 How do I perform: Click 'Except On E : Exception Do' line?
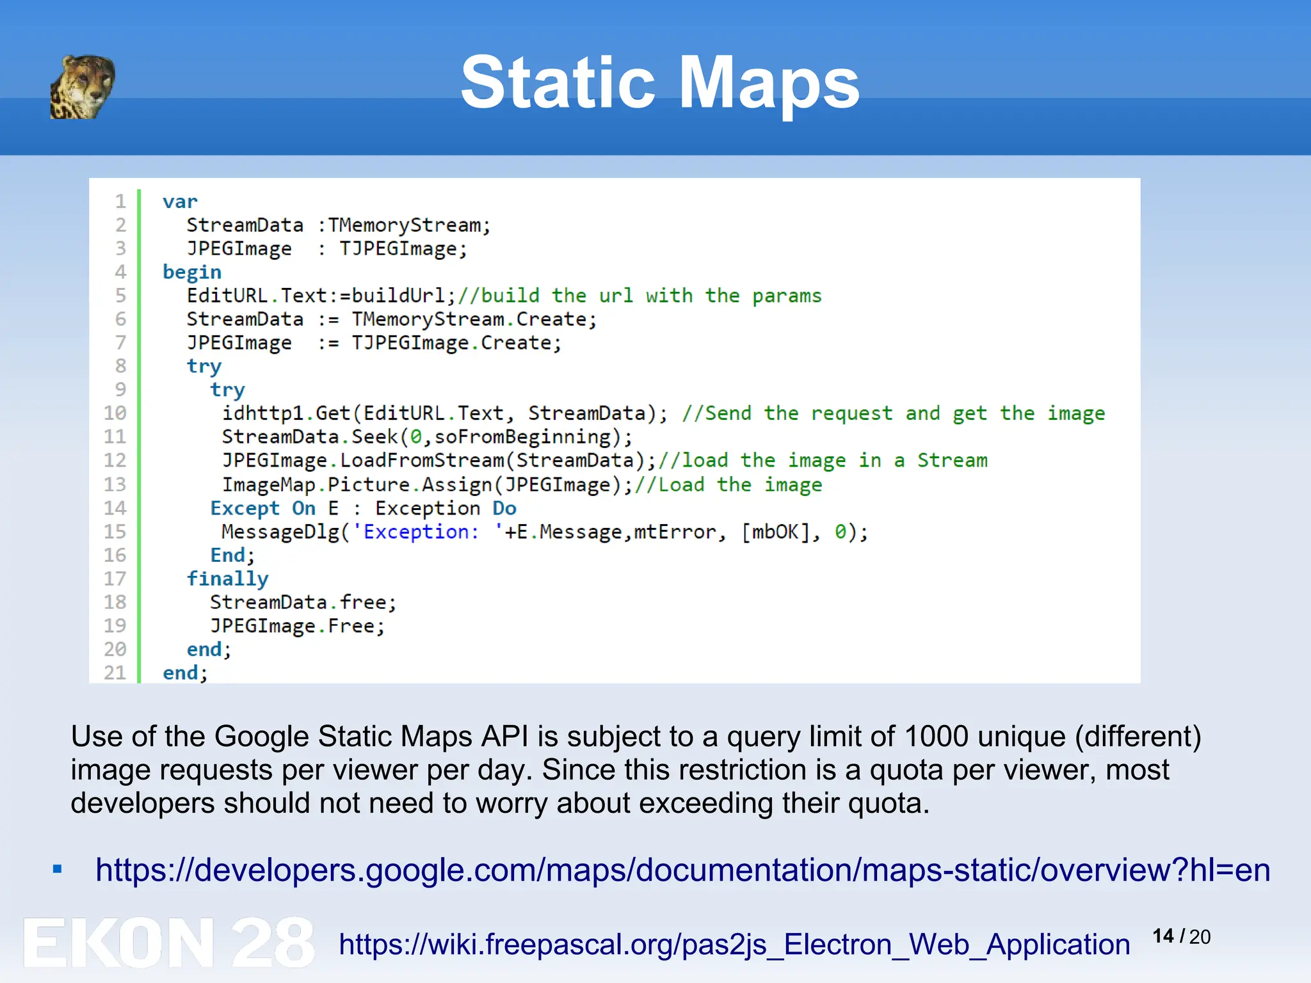click(363, 508)
